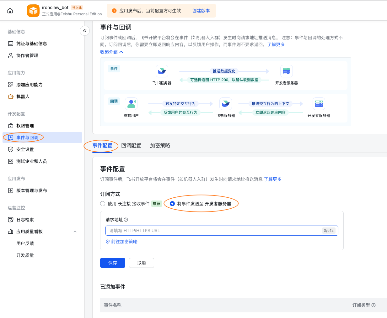Click the 触发特定交互行为 label
Screen dimensions: 387x318
[x=180, y=104]
